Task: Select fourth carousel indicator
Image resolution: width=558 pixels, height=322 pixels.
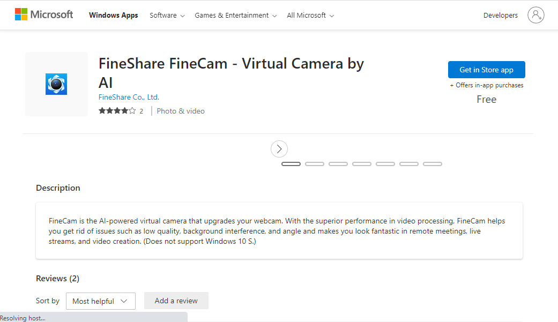Action: coord(362,164)
